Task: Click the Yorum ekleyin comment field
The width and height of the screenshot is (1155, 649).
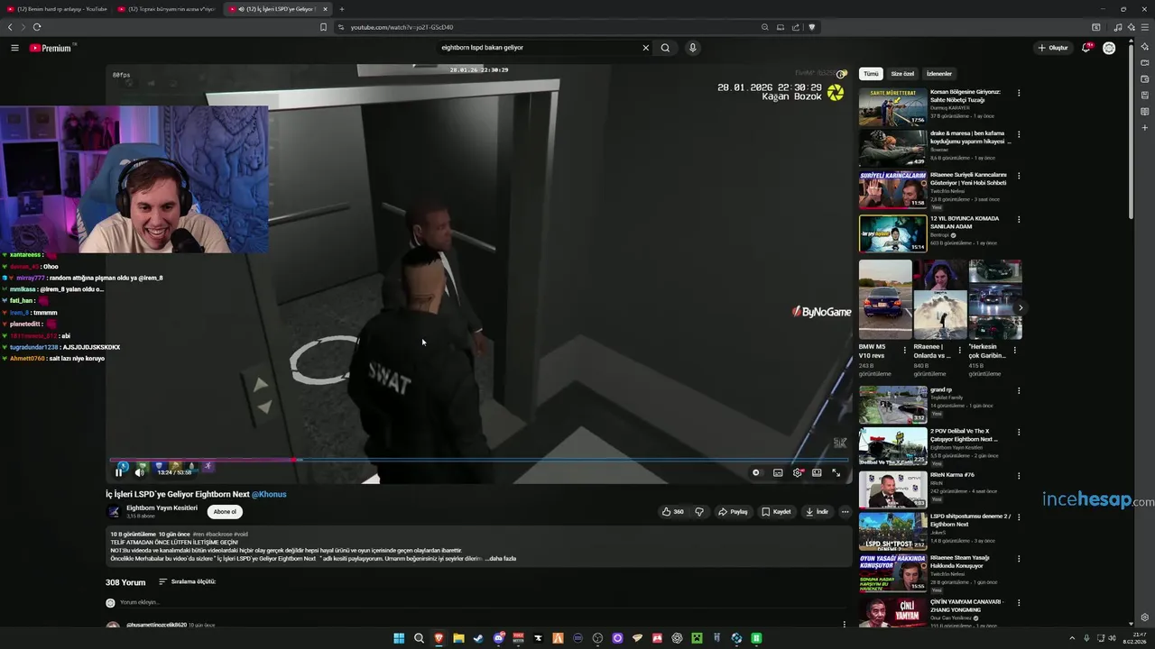Action: 140,602
